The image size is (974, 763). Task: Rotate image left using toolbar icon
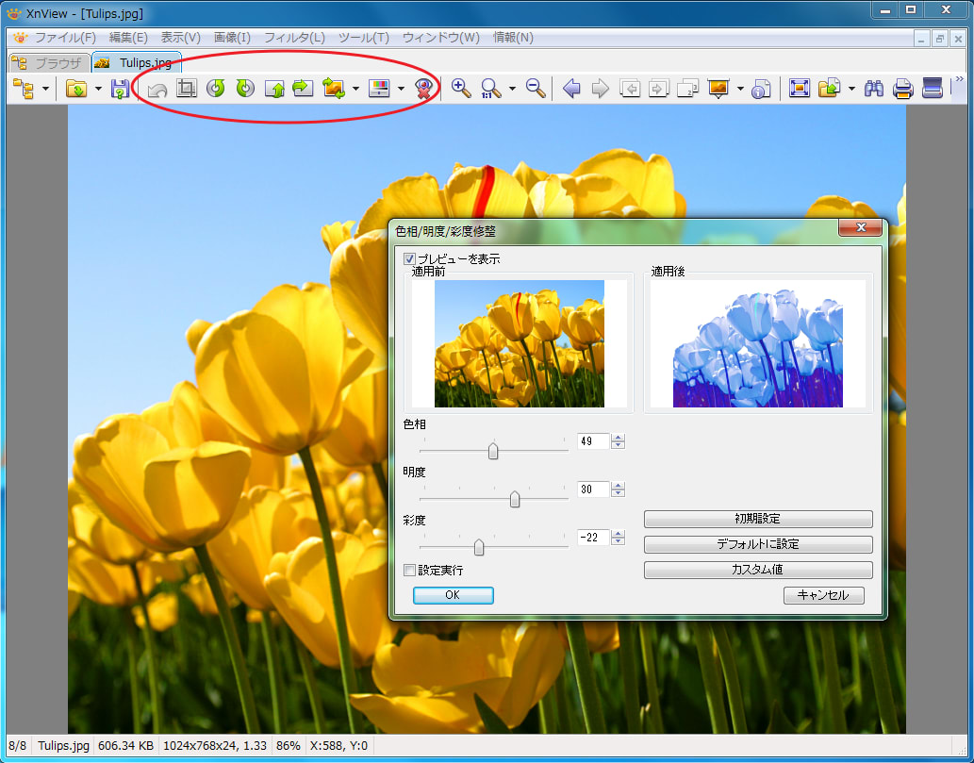tap(216, 89)
